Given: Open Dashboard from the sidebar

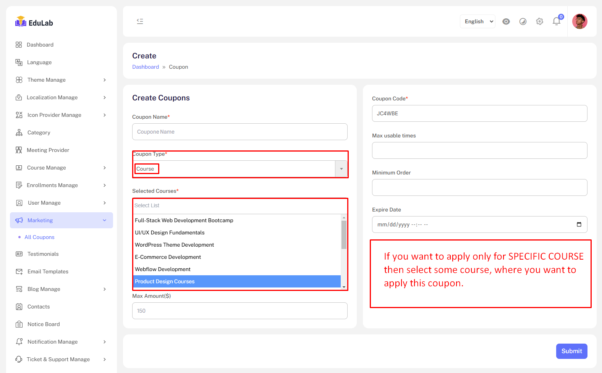Looking at the screenshot, I should tap(40, 45).
